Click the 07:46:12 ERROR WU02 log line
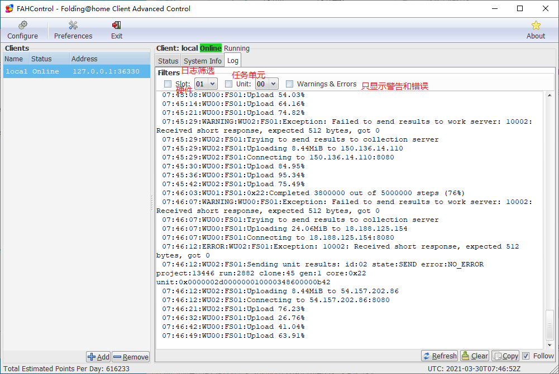The image size is (559, 374). click(338, 251)
